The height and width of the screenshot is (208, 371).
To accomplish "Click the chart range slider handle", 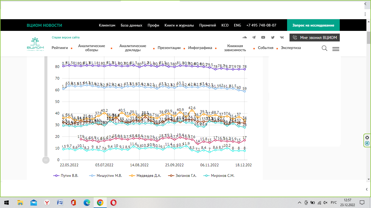I will [x=46, y=160].
